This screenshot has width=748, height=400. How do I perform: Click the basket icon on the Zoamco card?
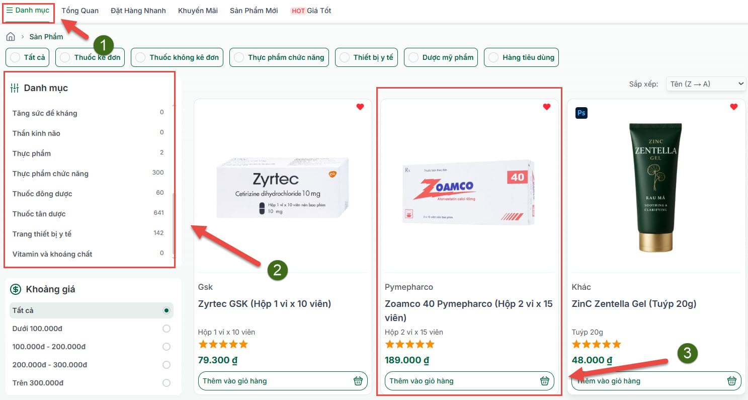click(545, 381)
